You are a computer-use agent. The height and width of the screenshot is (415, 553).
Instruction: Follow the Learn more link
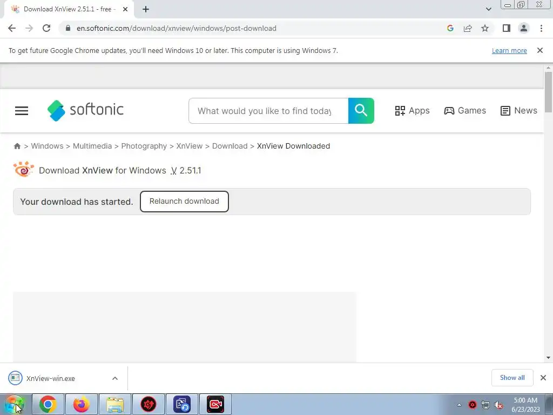pos(509,50)
